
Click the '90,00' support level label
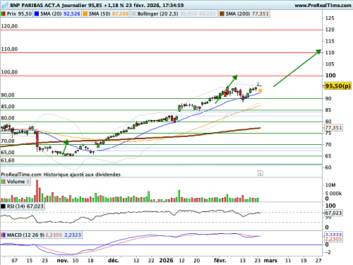(8, 95)
